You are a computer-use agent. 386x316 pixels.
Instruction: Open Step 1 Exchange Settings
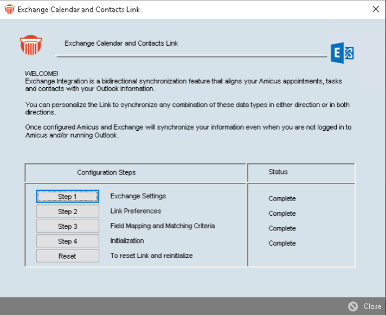pos(67,197)
